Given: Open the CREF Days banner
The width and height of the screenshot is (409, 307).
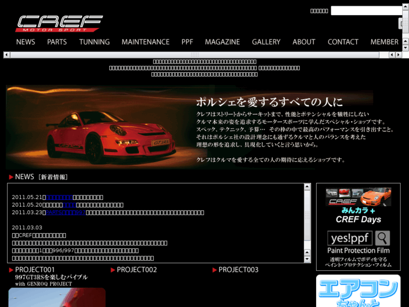Looking at the screenshot, I should (358, 206).
